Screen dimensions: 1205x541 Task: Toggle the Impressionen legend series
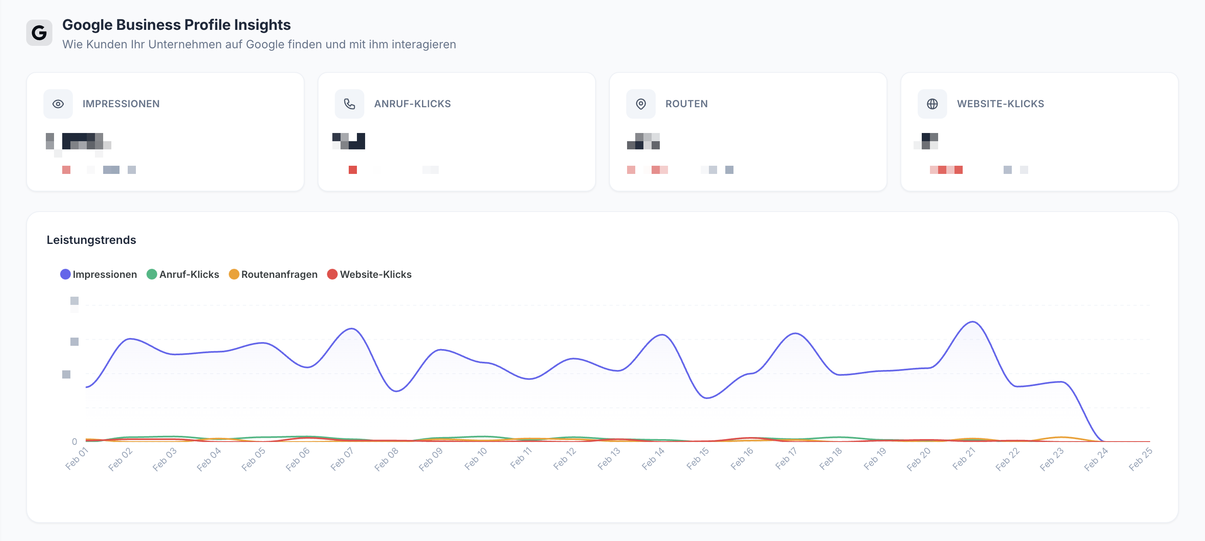[x=104, y=275]
